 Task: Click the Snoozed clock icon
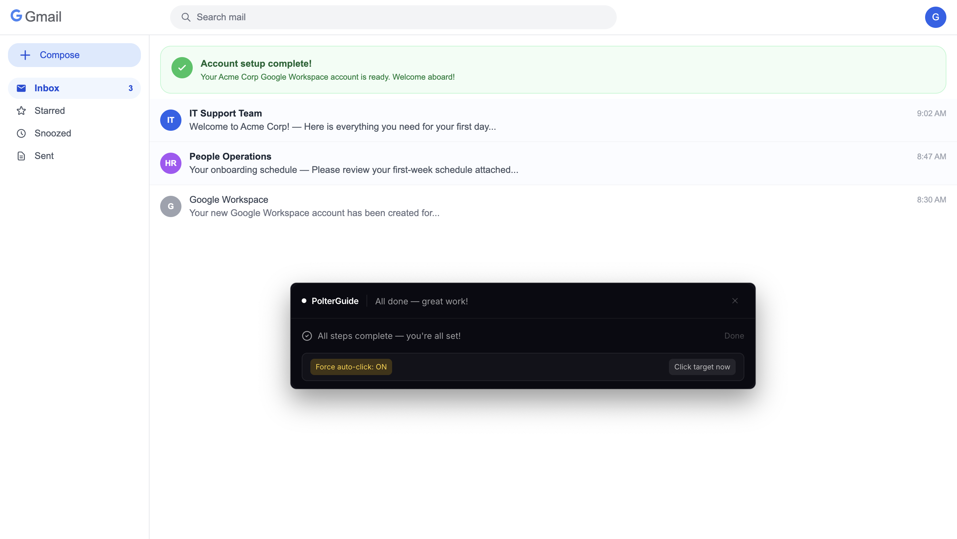[21, 133]
